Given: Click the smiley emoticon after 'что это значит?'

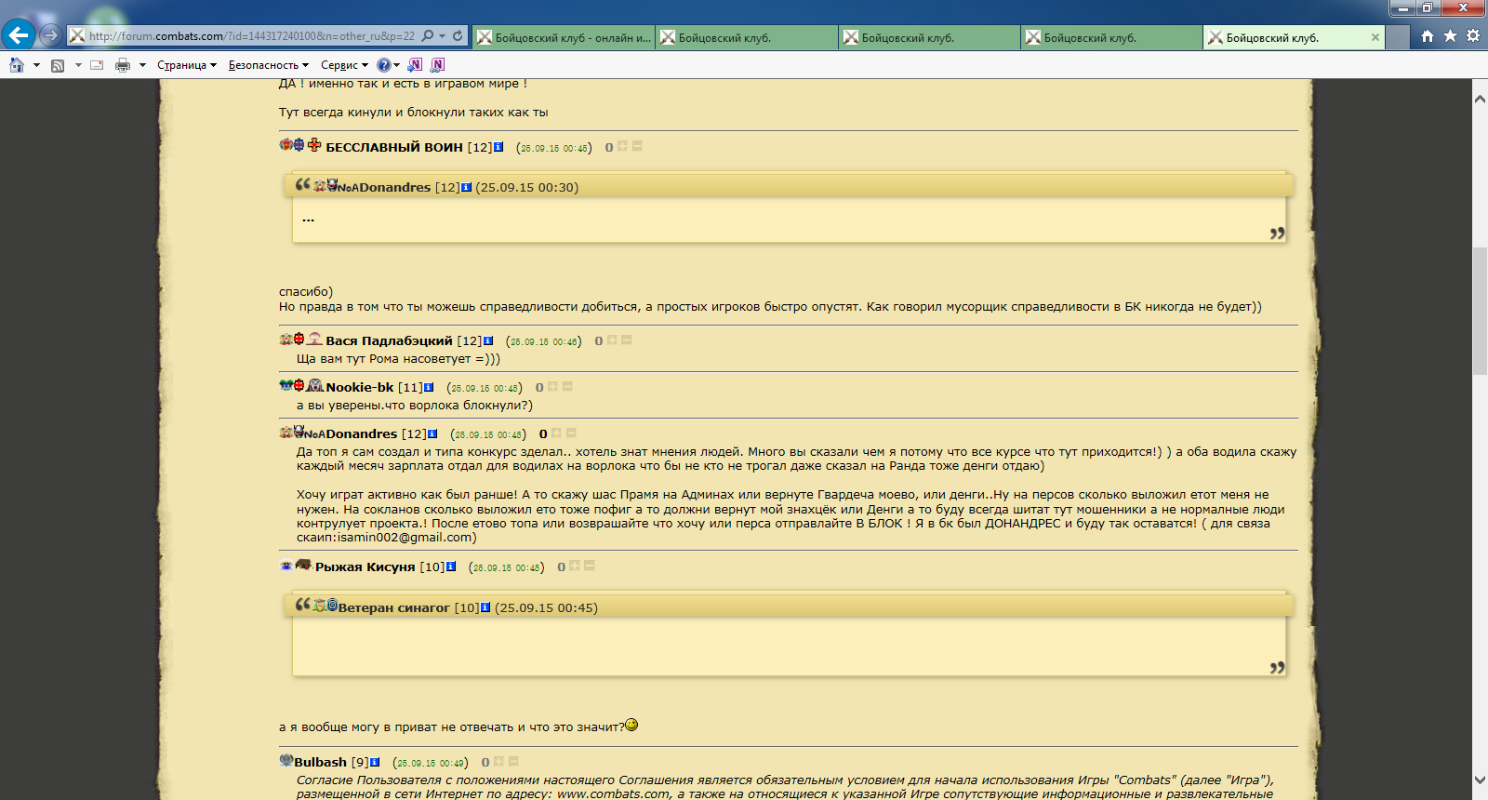Looking at the screenshot, I should pos(632,725).
